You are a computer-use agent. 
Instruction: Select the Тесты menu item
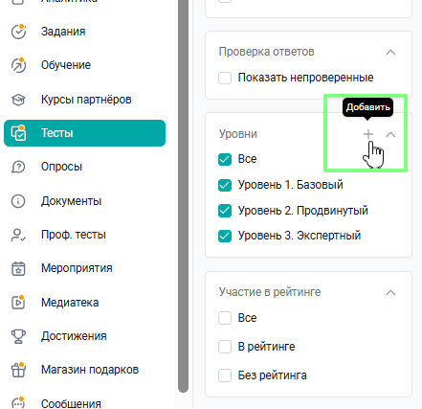click(x=84, y=133)
